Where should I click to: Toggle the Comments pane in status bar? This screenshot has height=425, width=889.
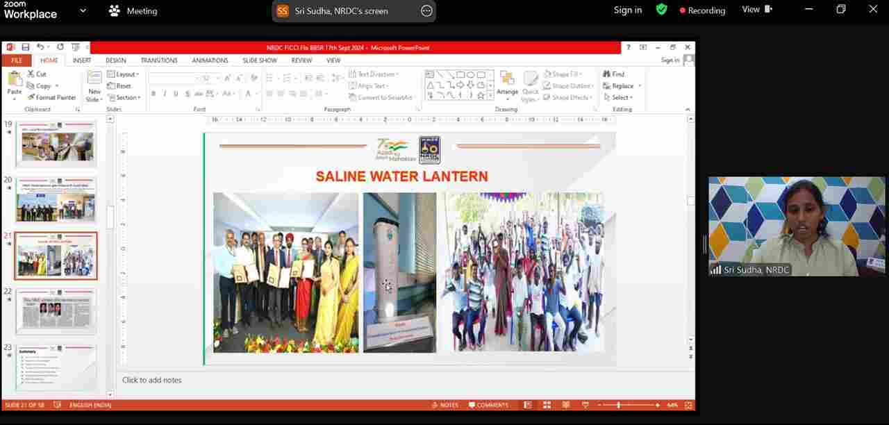click(488, 405)
